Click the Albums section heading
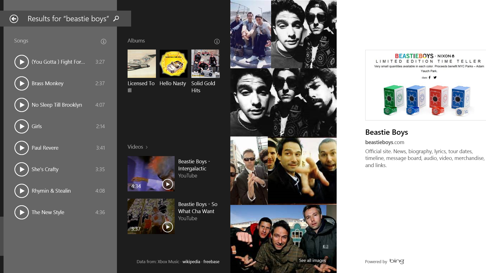Viewport: 486px width, 273px height. click(136, 41)
